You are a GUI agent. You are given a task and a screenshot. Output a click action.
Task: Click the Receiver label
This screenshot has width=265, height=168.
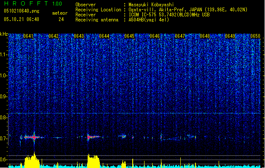coord(86,15)
